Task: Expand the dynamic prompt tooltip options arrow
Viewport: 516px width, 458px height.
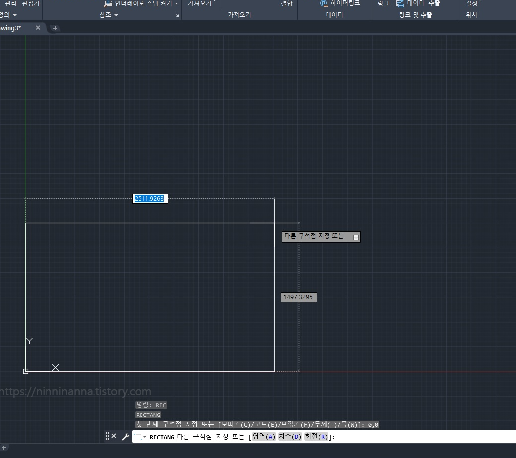Action: (356, 237)
